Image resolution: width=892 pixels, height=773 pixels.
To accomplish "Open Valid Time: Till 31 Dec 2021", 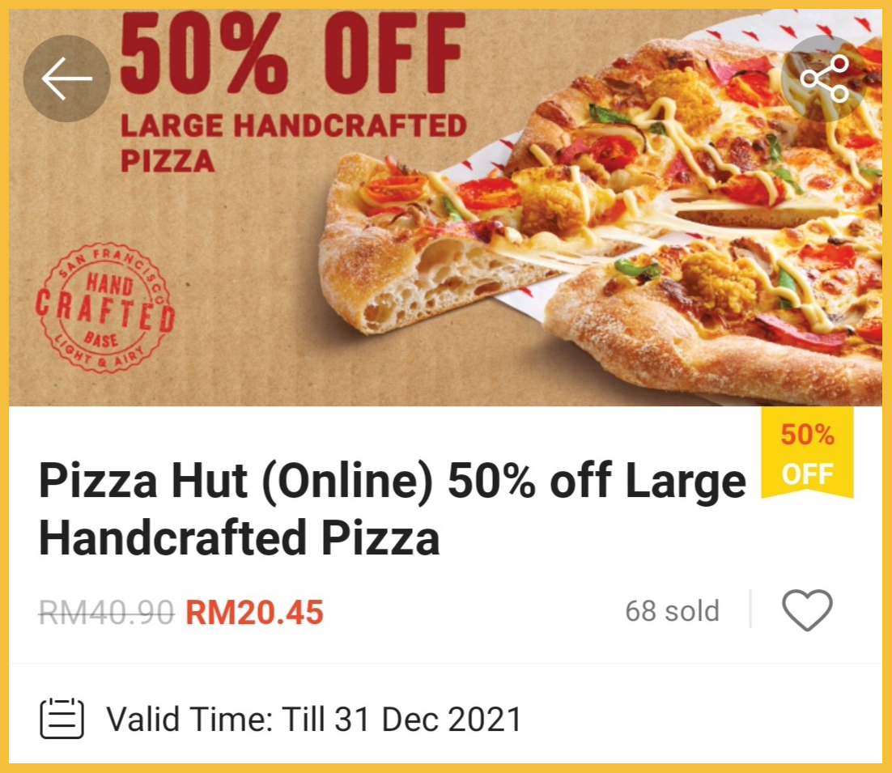I will coord(314,719).
